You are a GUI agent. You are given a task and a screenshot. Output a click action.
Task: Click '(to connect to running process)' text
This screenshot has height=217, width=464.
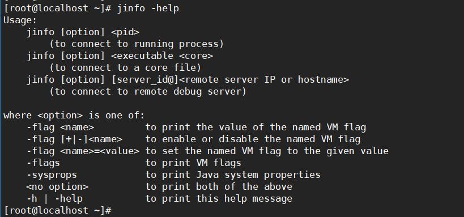pyautogui.click(x=136, y=44)
